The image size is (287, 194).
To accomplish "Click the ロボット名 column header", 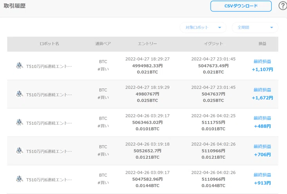I will pyautogui.click(x=49, y=44).
